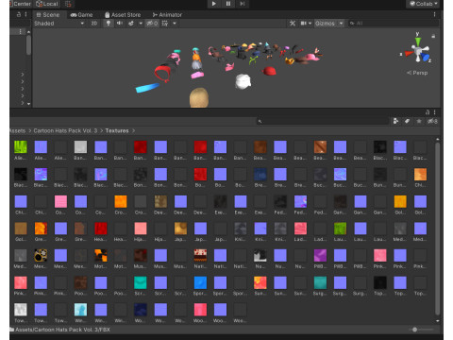Select the teal Scr... texture thumbnail
453x340 pixels.
[141, 282]
